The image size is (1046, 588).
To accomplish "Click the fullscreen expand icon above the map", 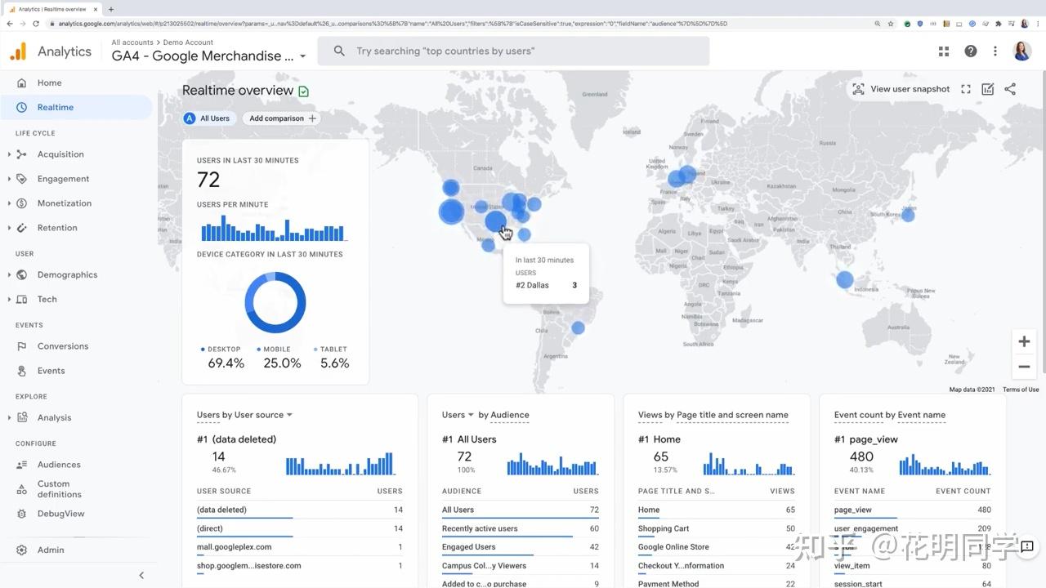I will [965, 88].
